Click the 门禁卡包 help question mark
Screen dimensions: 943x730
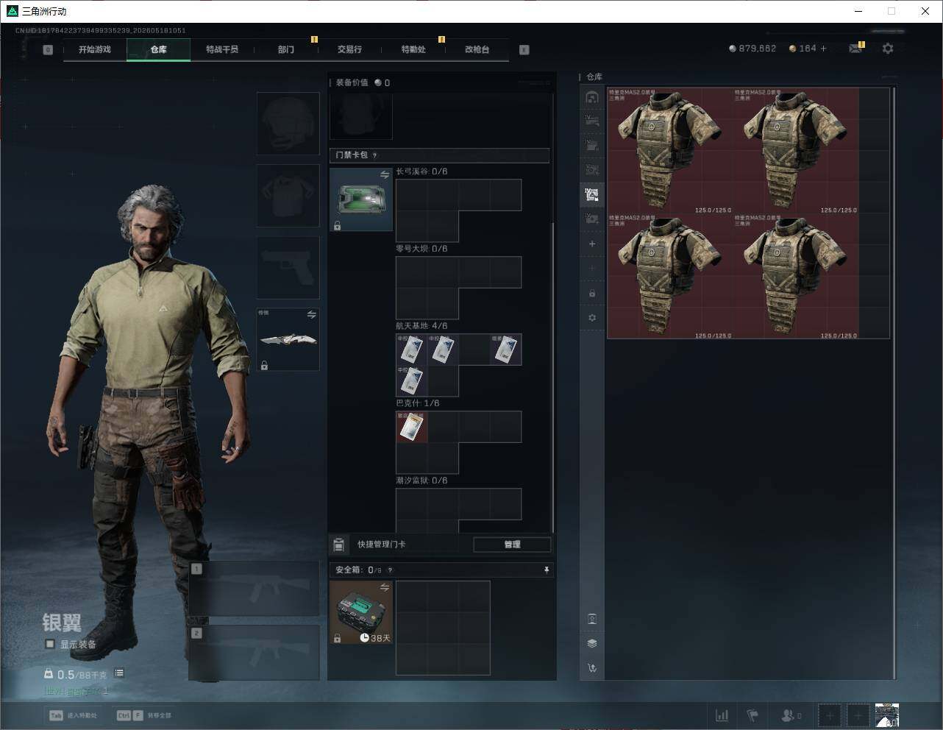pos(375,155)
